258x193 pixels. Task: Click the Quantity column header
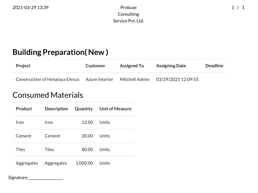84,109
